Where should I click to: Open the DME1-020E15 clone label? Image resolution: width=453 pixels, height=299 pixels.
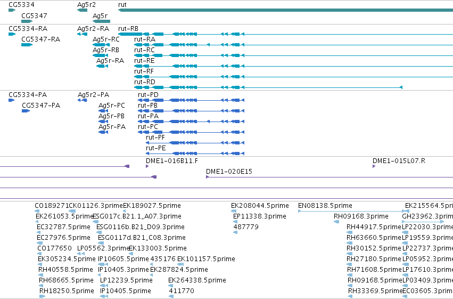(229, 172)
